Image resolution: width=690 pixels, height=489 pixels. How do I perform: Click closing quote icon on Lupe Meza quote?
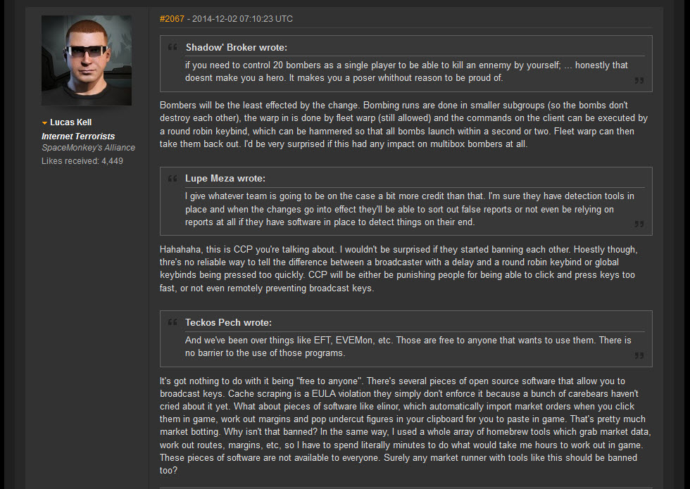(639, 224)
